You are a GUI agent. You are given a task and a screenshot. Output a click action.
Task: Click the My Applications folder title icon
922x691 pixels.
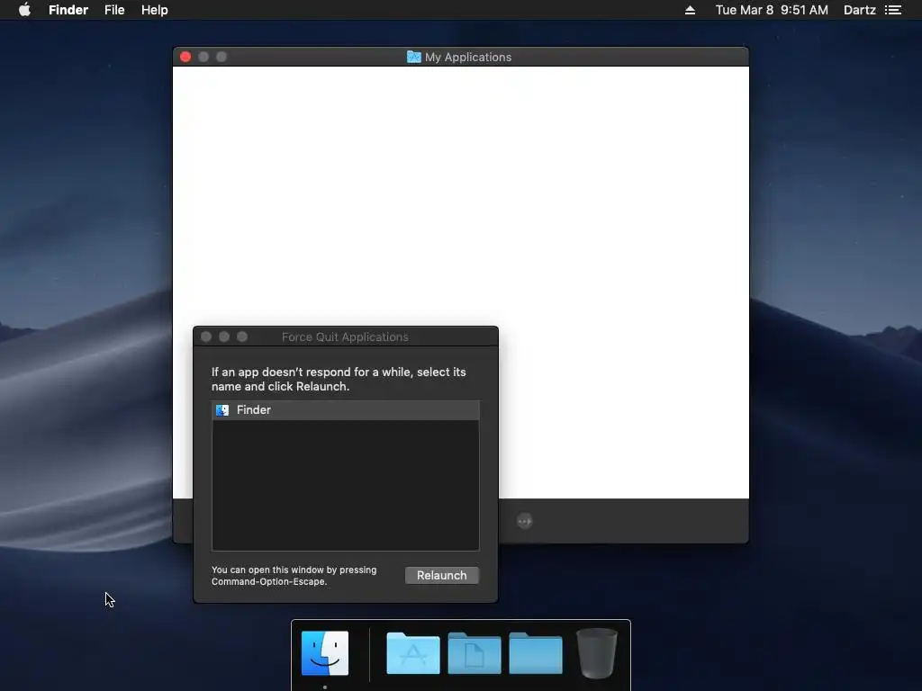(414, 57)
